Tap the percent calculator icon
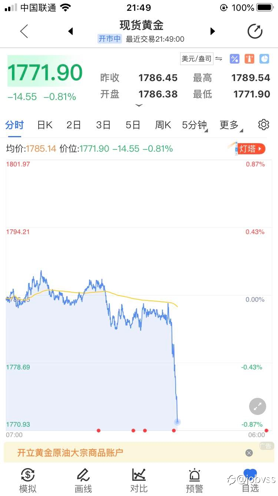The width and height of the screenshot is (278, 496). (235, 59)
